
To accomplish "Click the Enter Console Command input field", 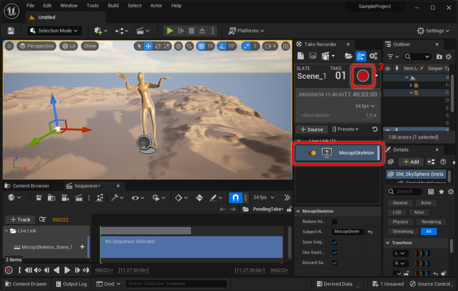I will pos(176,283).
